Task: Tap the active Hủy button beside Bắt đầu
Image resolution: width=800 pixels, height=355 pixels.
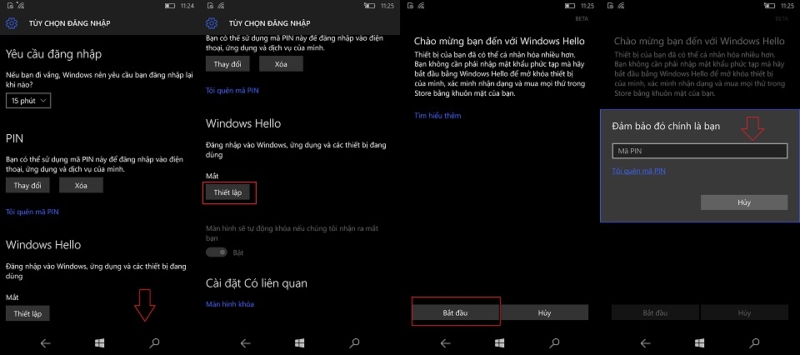Action: (544, 312)
